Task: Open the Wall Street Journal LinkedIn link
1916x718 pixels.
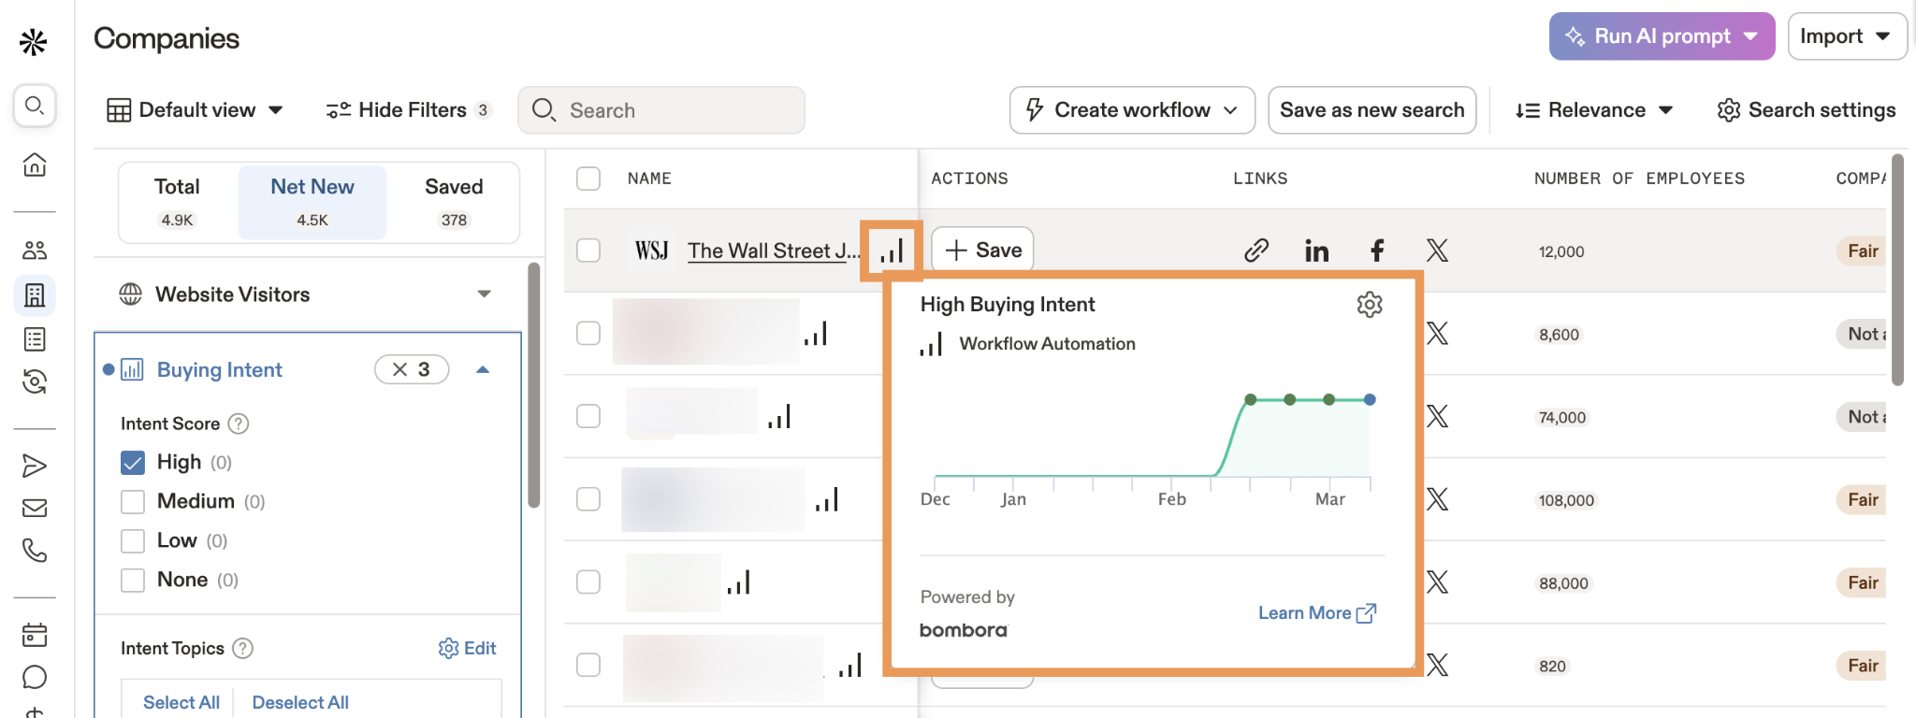Action: pos(1316,251)
